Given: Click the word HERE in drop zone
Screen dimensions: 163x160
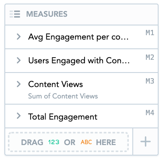Looking at the screenshot, I should coord(106,142).
